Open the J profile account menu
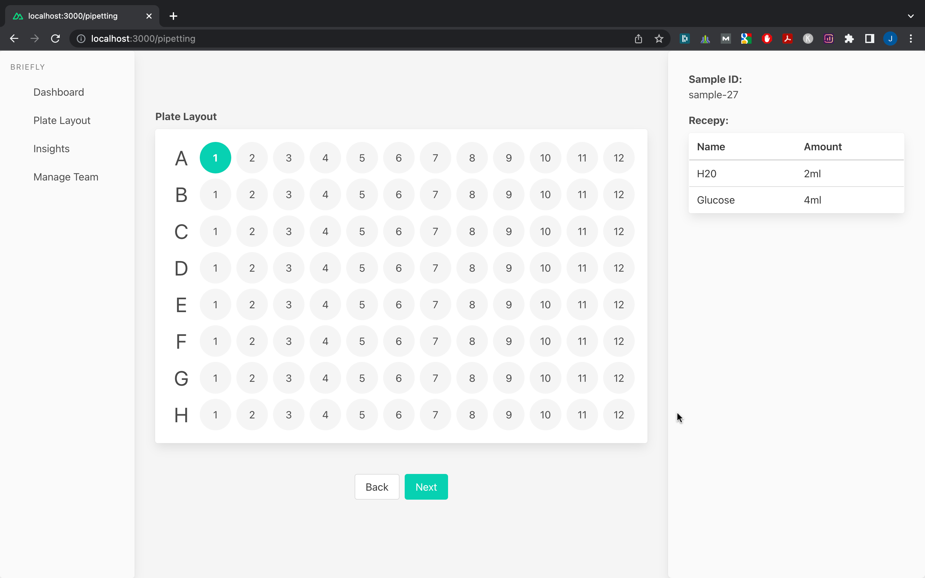This screenshot has width=925, height=578. (890, 38)
